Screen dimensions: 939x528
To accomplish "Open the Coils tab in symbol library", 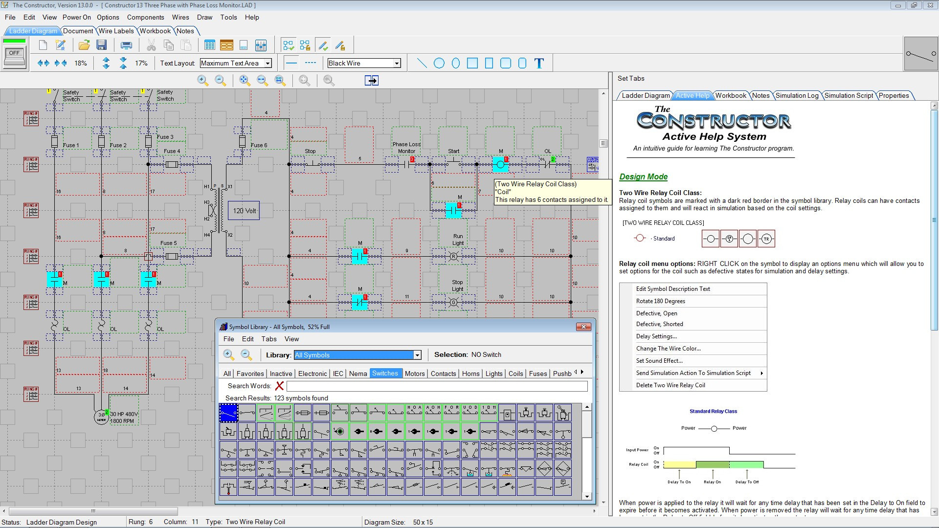I will 516,374.
